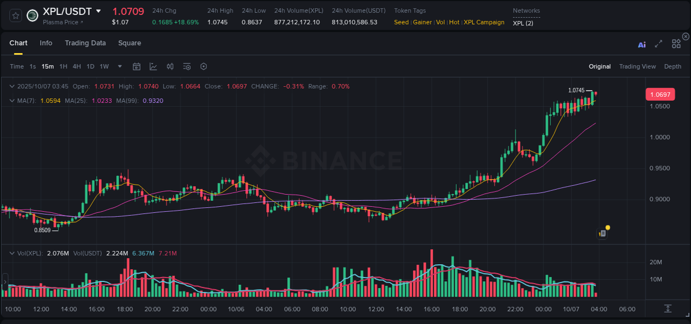Image resolution: width=691 pixels, height=324 pixels.
Task: Open the date range calendar picker
Action: click(137, 66)
